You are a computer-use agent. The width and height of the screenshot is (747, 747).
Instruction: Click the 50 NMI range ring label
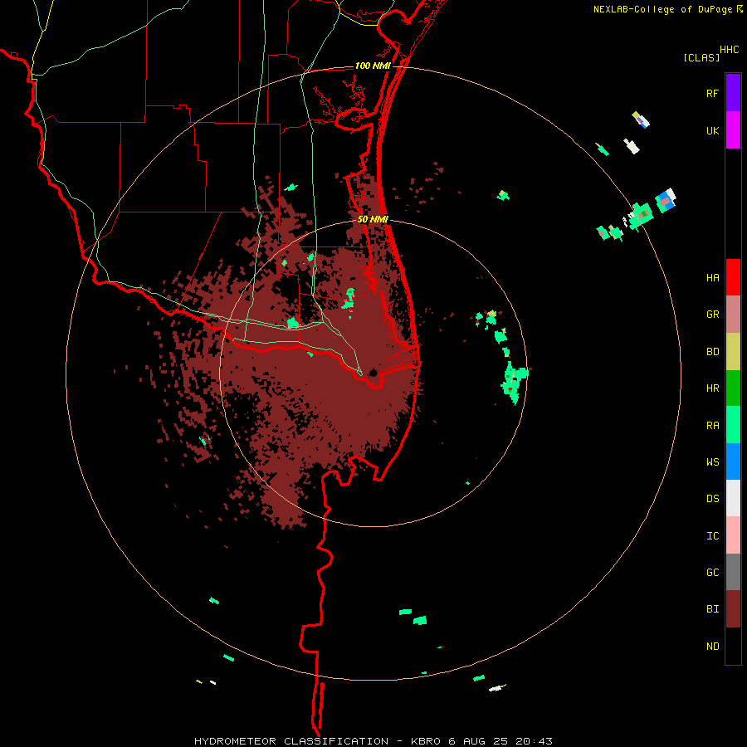(373, 220)
